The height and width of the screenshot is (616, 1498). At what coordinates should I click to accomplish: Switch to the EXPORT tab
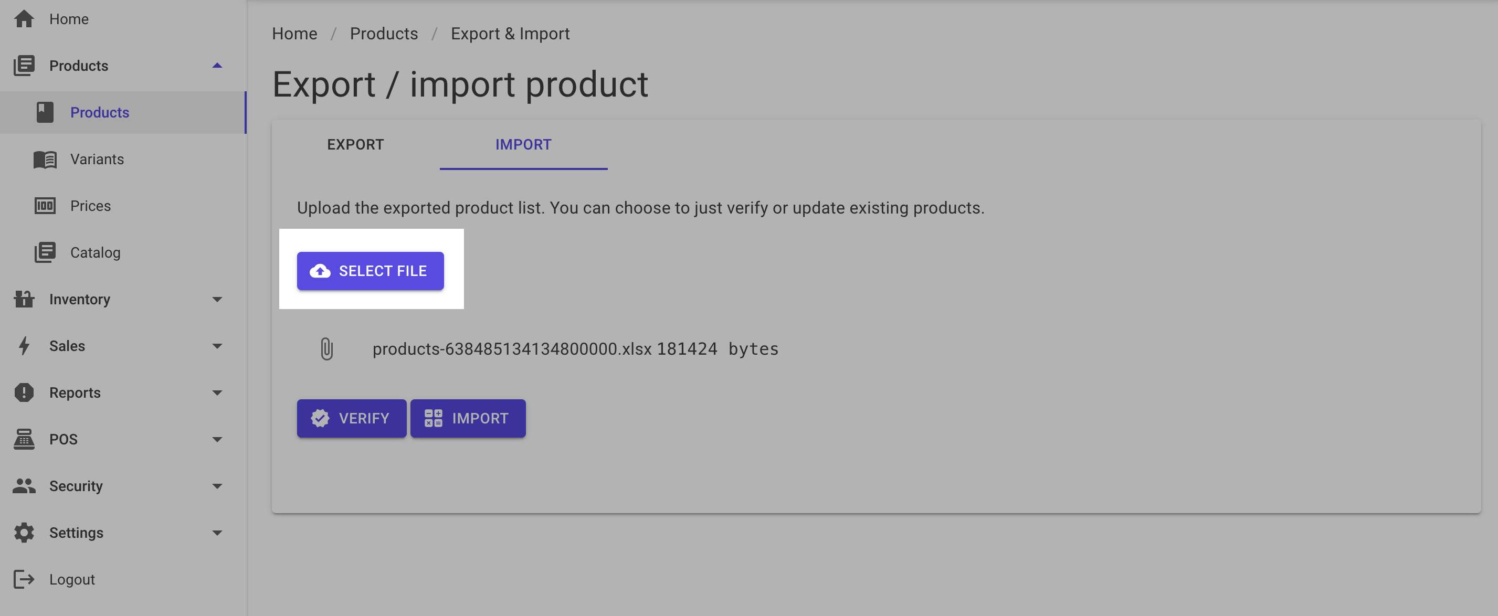[355, 145]
